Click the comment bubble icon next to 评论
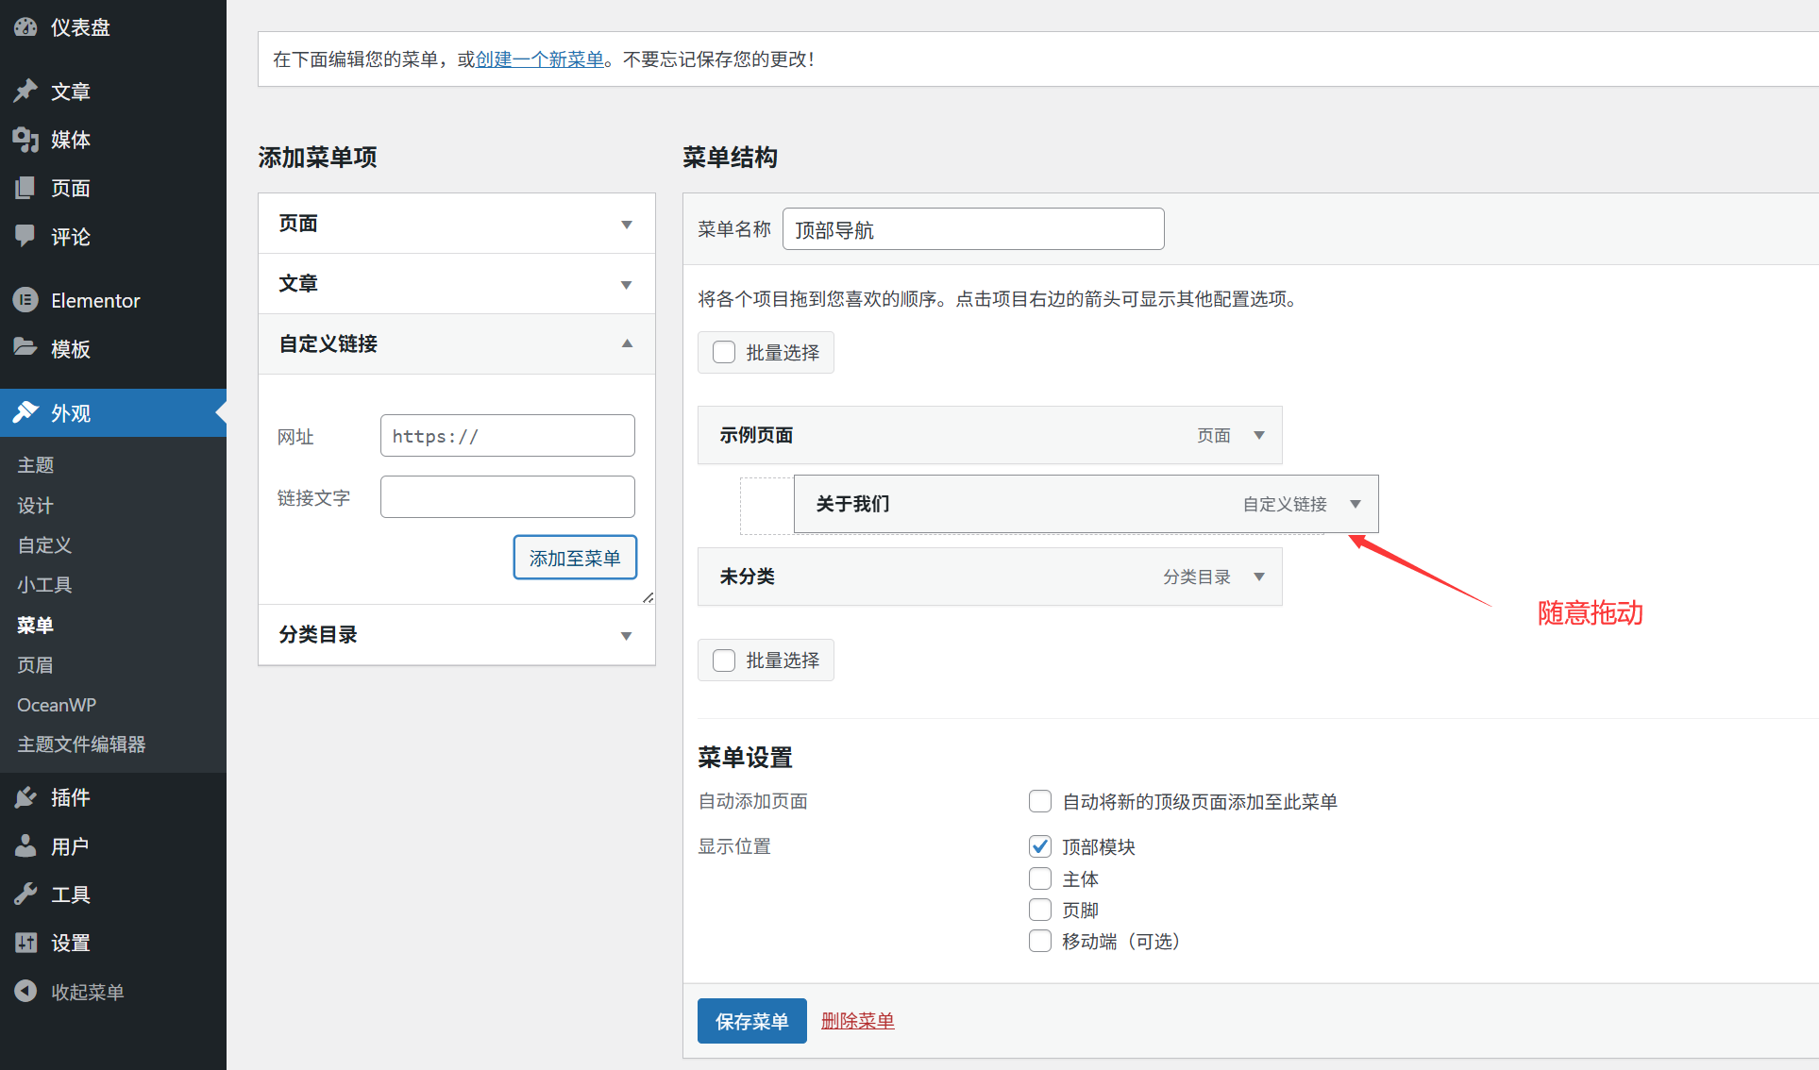The height and width of the screenshot is (1070, 1819). [x=25, y=236]
